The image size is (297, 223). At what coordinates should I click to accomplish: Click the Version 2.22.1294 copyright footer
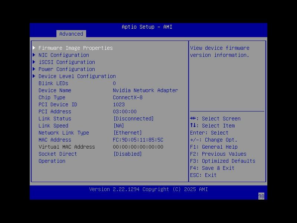tap(148, 189)
